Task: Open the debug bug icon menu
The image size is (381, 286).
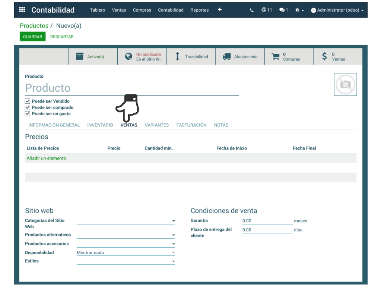Action: coord(299,10)
